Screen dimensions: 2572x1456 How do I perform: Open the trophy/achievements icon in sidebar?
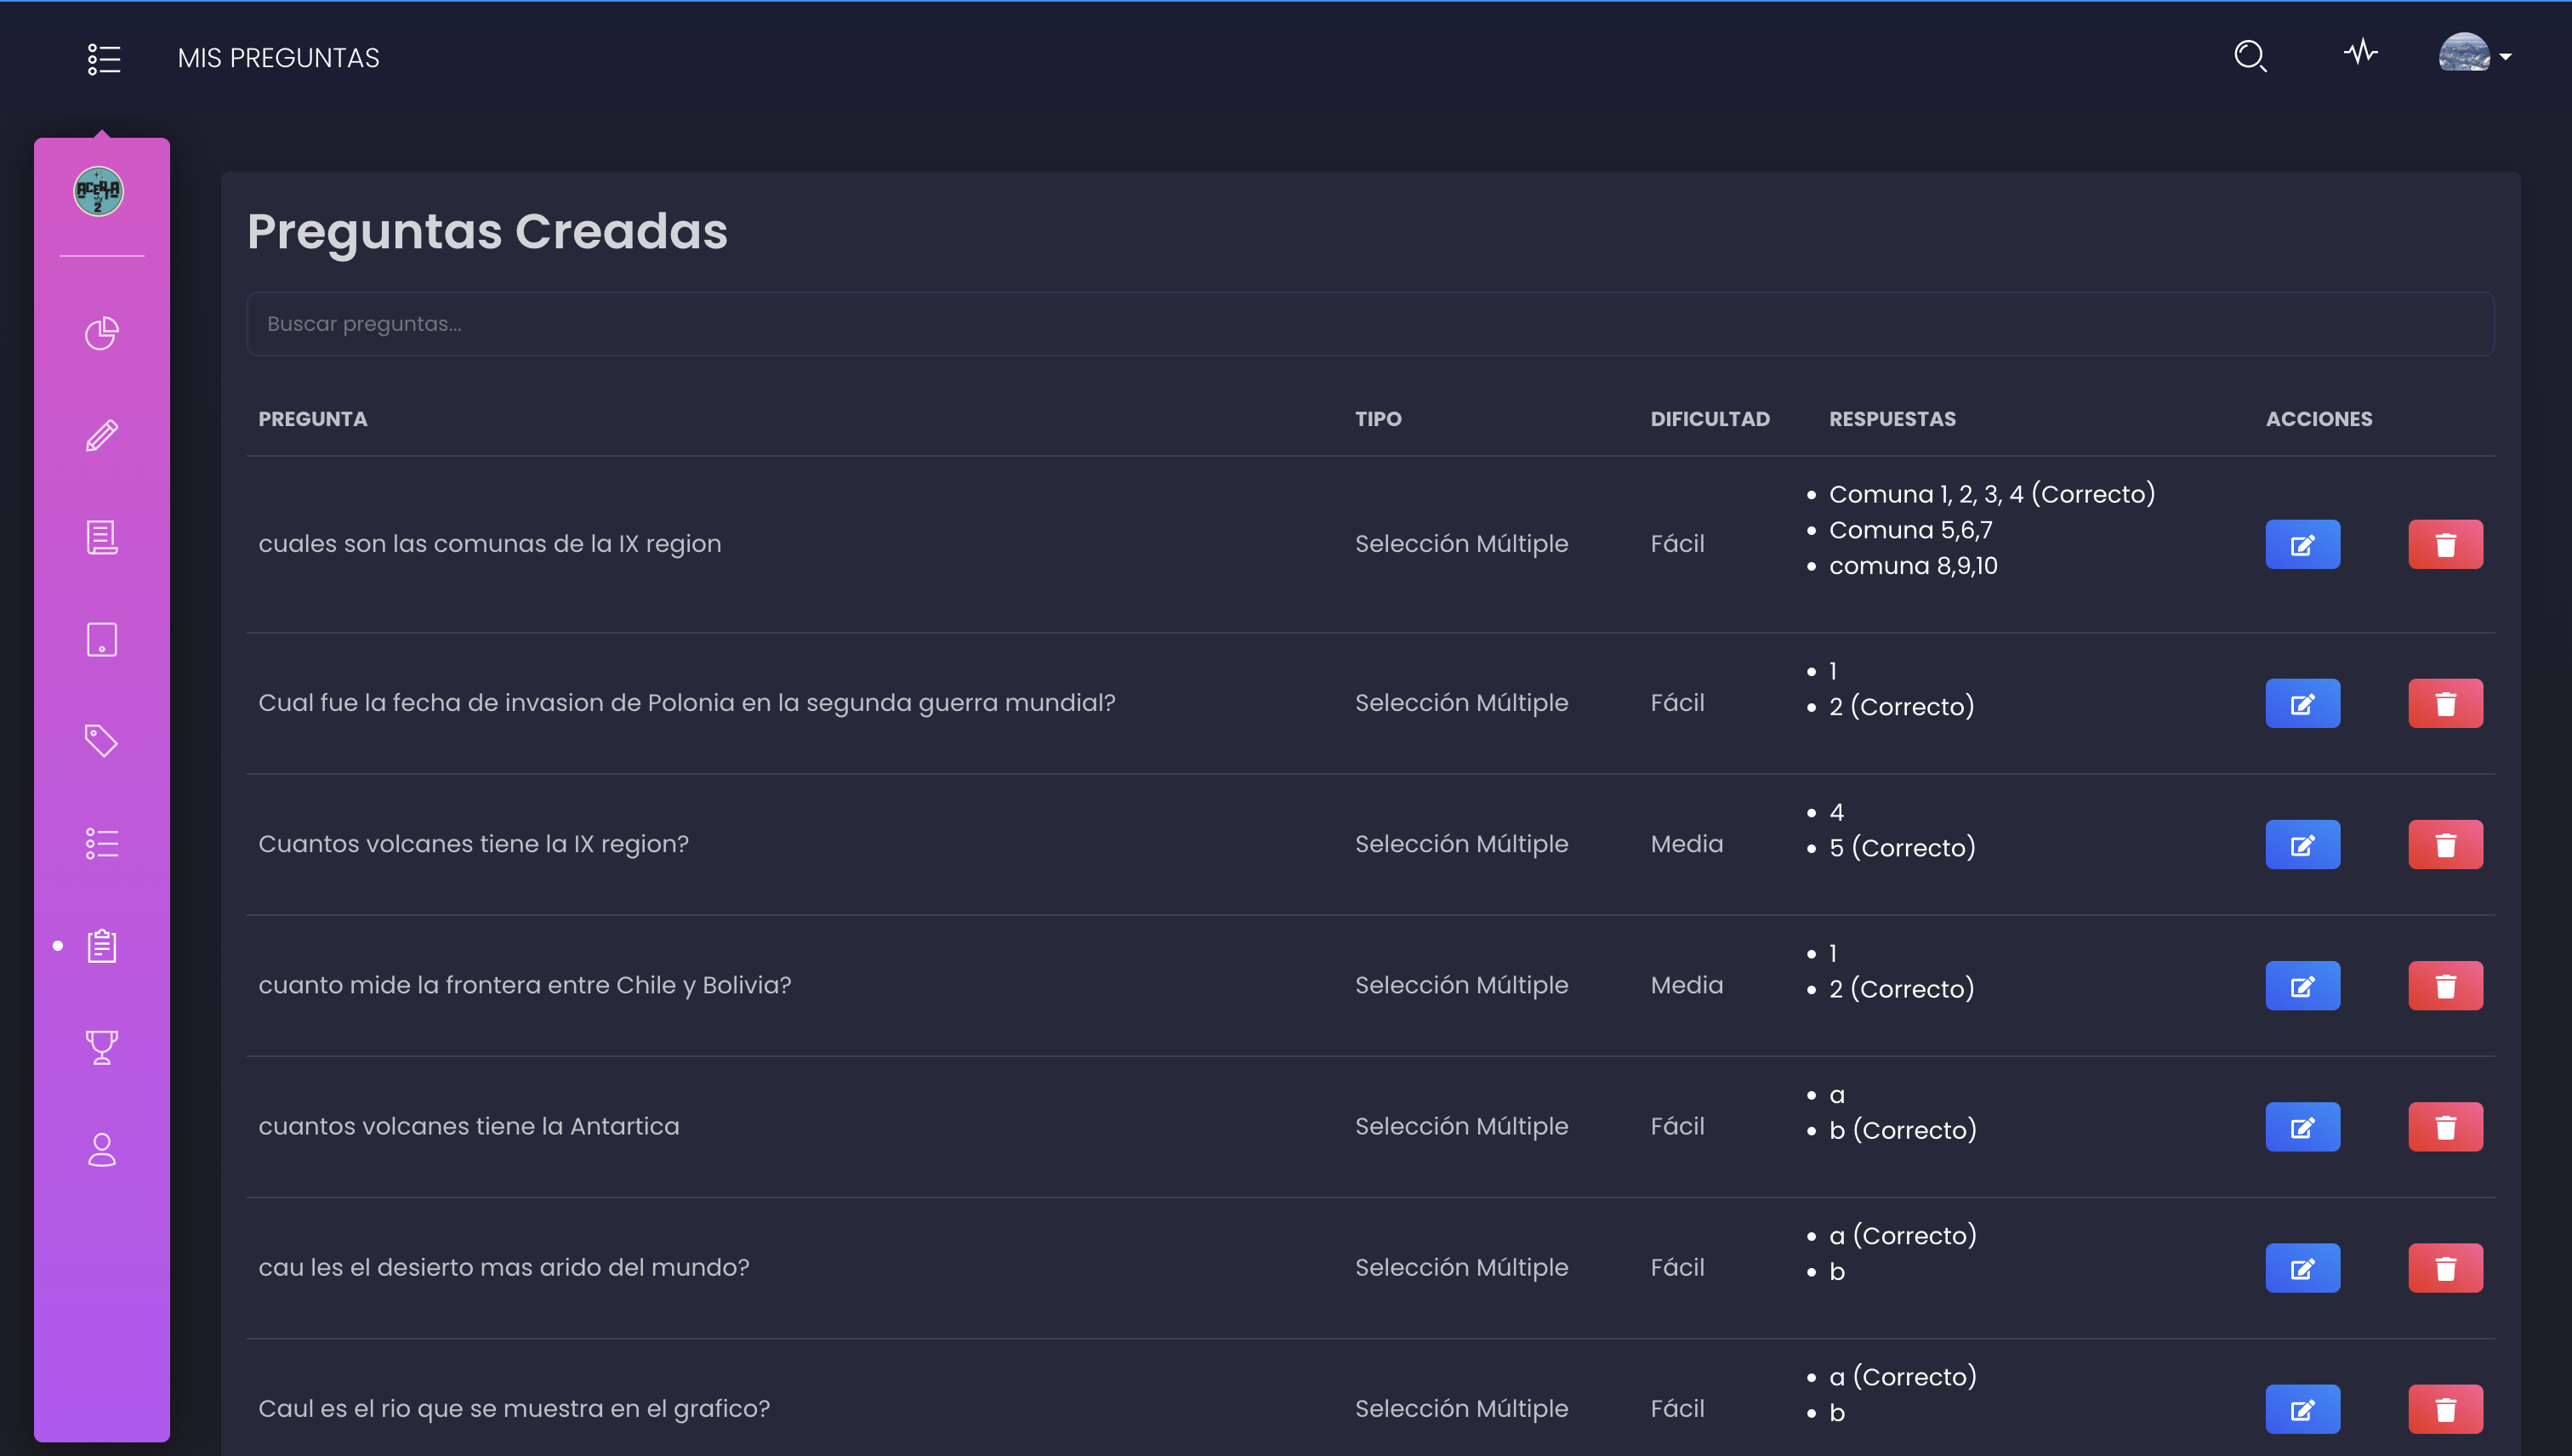[x=100, y=1046]
